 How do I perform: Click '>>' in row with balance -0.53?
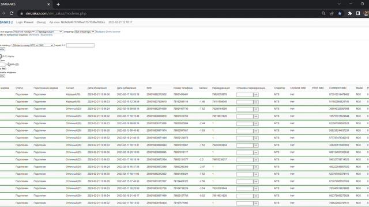click(256, 195)
